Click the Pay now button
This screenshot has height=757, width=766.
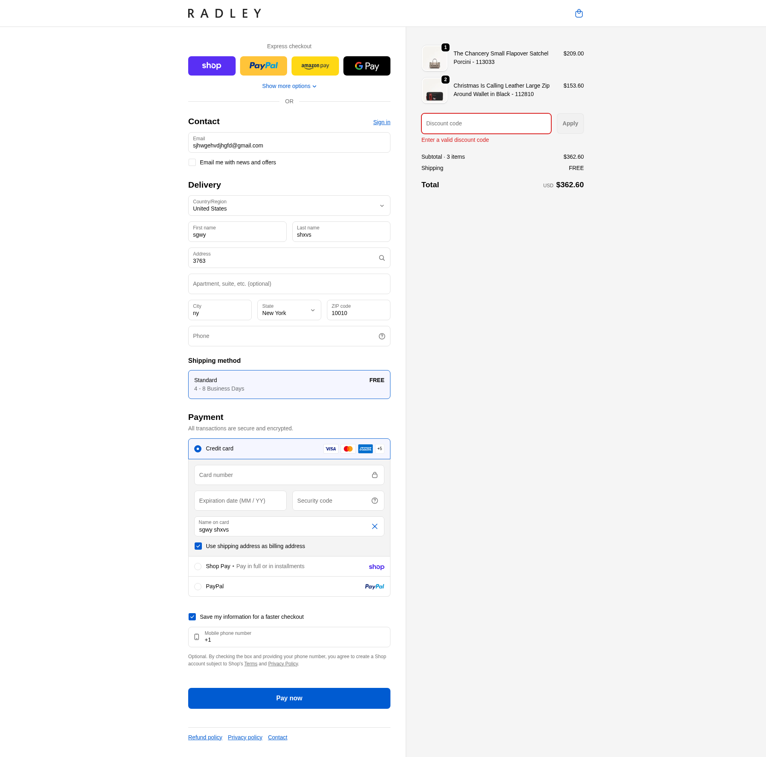coord(289,698)
